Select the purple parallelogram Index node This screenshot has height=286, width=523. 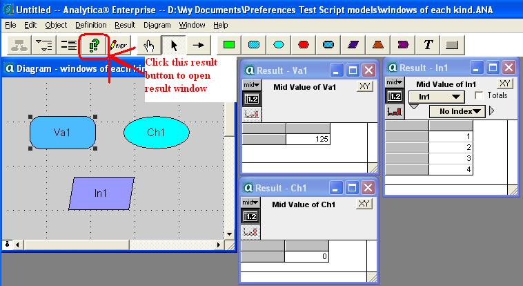tap(353, 45)
